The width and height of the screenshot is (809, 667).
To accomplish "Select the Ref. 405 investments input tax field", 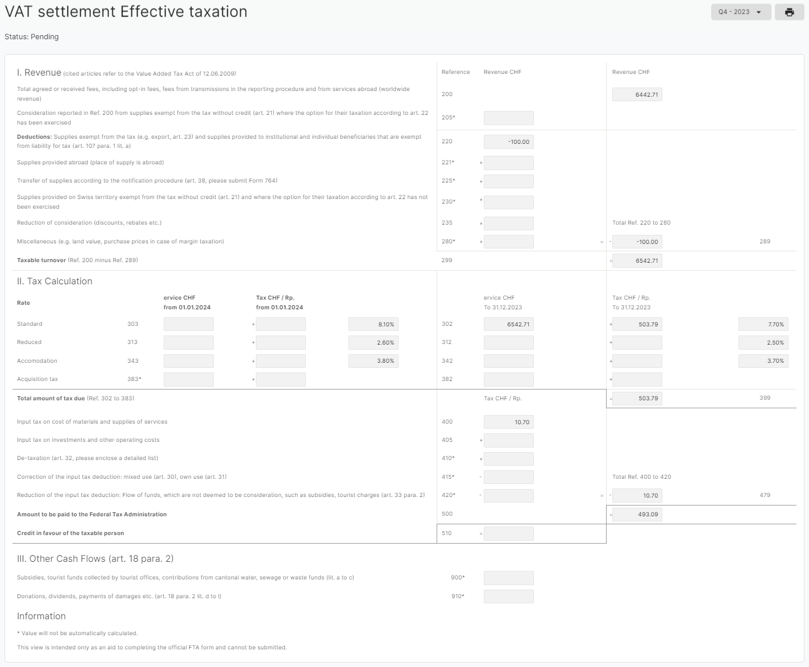I will pos(508,440).
